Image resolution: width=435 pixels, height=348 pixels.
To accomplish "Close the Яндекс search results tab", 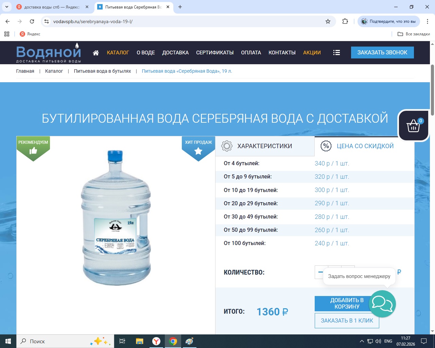I will coord(87,7).
